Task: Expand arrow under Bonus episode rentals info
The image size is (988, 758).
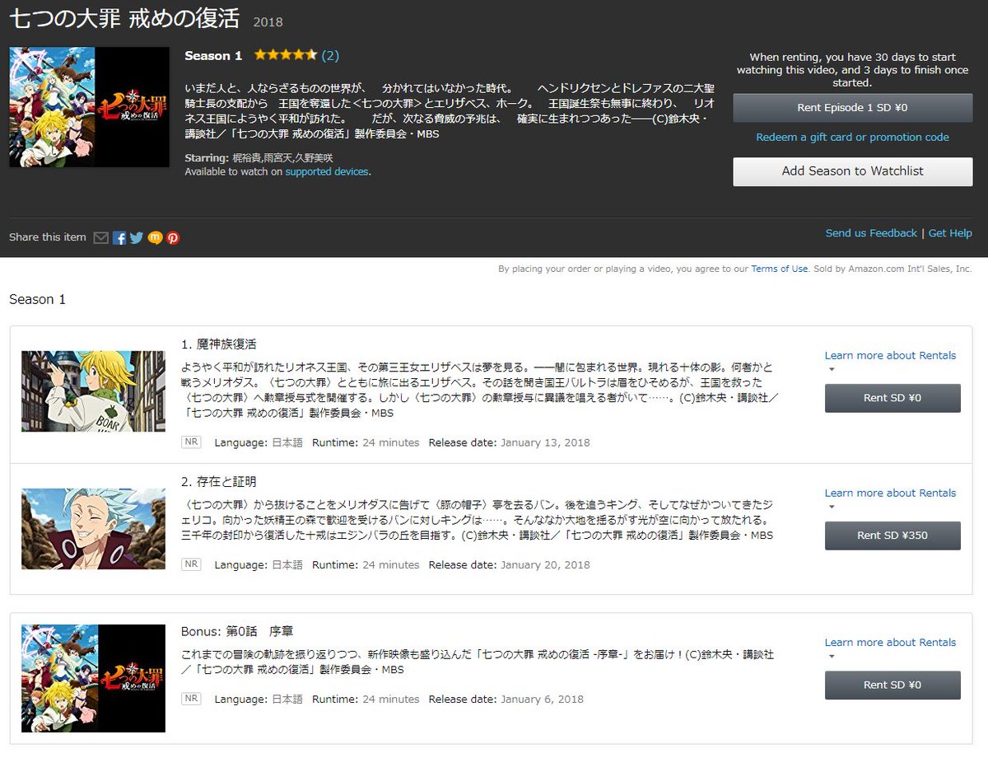Action: [x=832, y=657]
